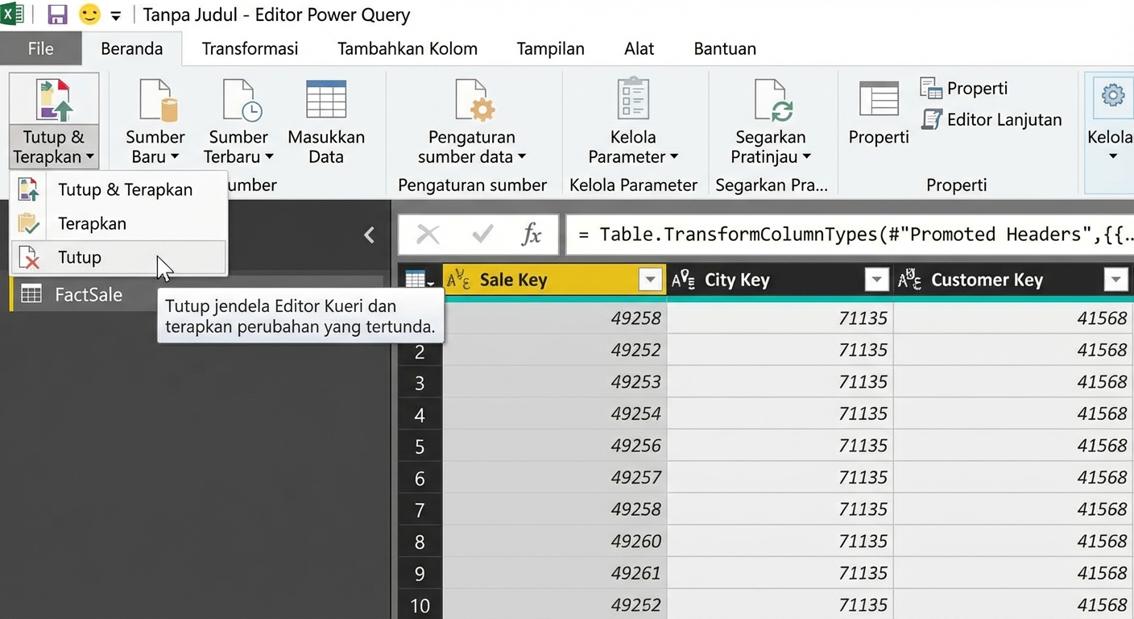
Task: Click the Kelola Parameter icon
Action: pos(632,100)
